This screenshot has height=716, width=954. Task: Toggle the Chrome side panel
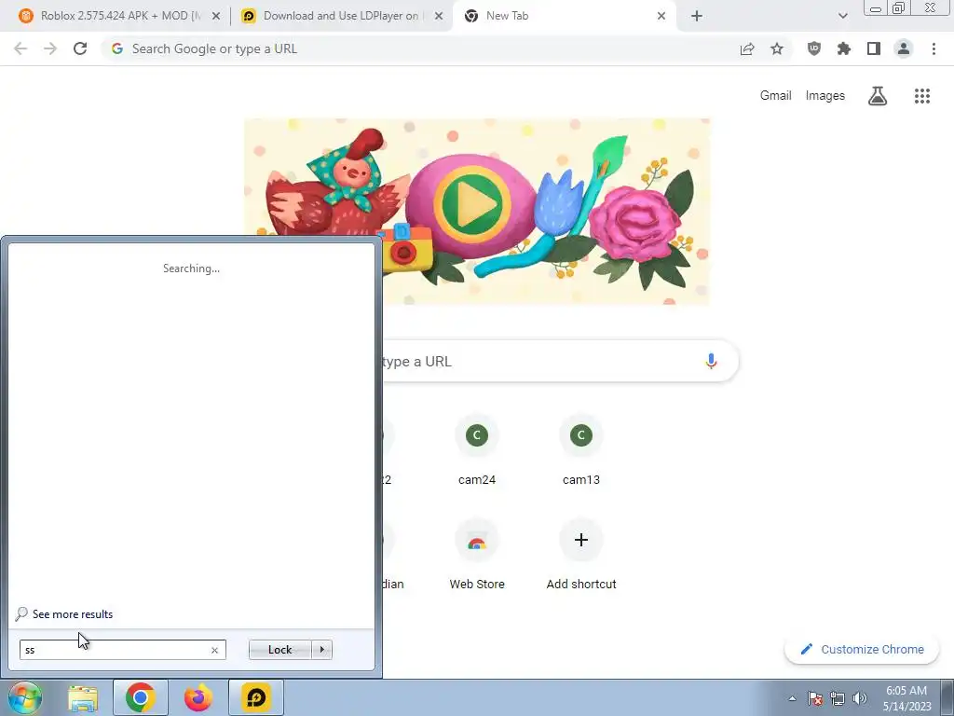click(x=874, y=48)
